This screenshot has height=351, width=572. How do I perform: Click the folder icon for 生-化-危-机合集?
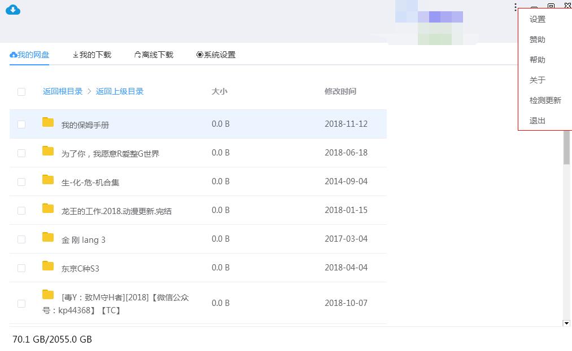[x=48, y=180]
